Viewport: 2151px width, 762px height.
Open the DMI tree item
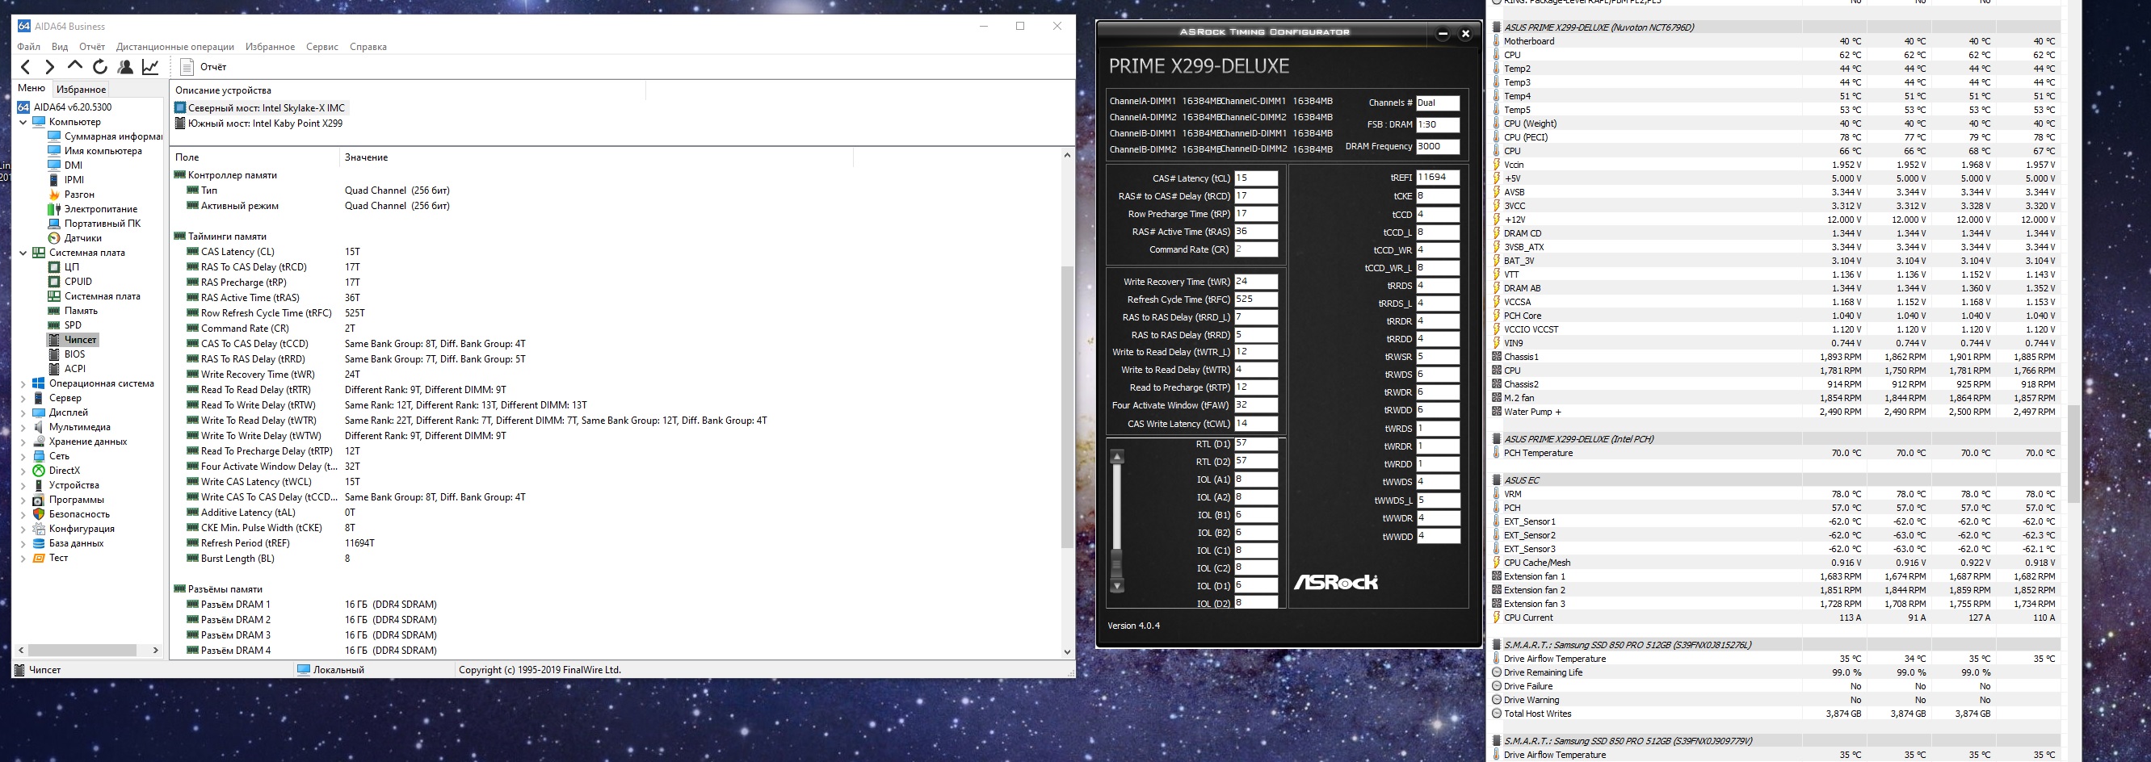click(74, 165)
